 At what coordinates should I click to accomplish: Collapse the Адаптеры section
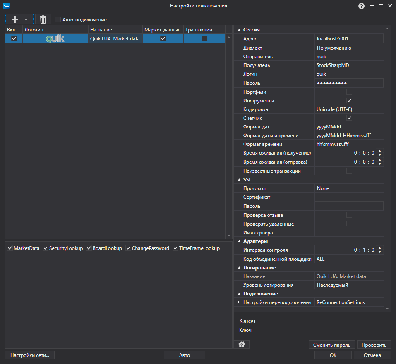click(x=239, y=241)
